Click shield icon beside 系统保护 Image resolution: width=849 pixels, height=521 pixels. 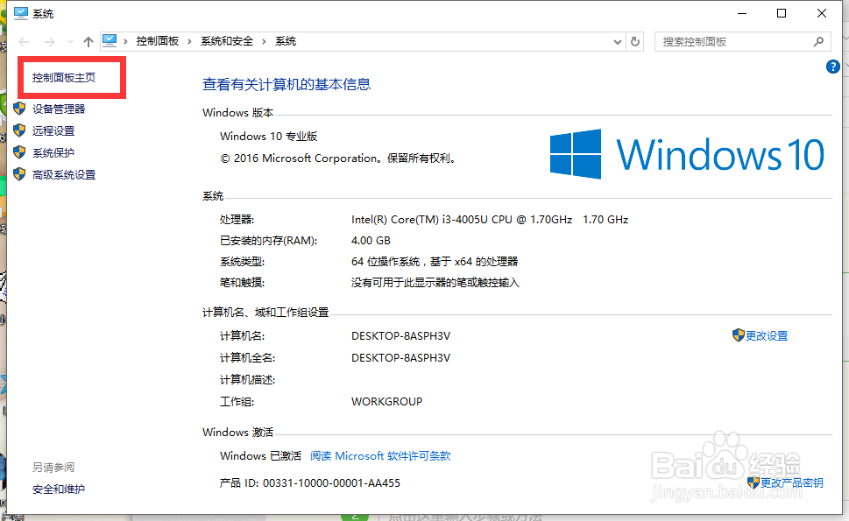tap(19, 152)
